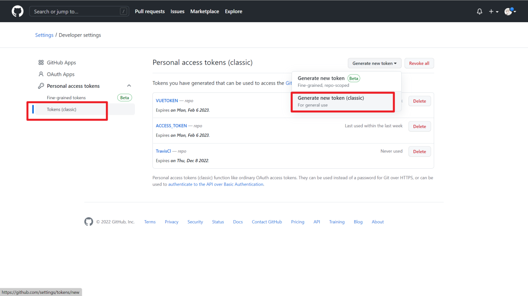Click the Personal access tokens (classic) heading
This screenshot has height=296, width=528.
[x=203, y=63]
